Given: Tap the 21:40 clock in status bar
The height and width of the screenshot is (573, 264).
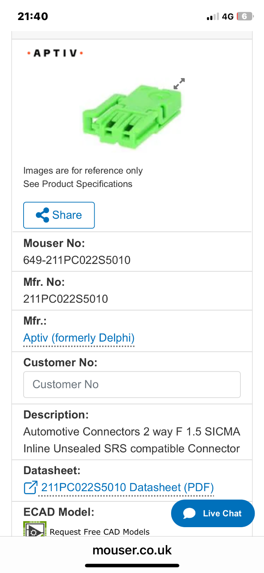Looking at the screenshot, I should (x=33, y=16).
